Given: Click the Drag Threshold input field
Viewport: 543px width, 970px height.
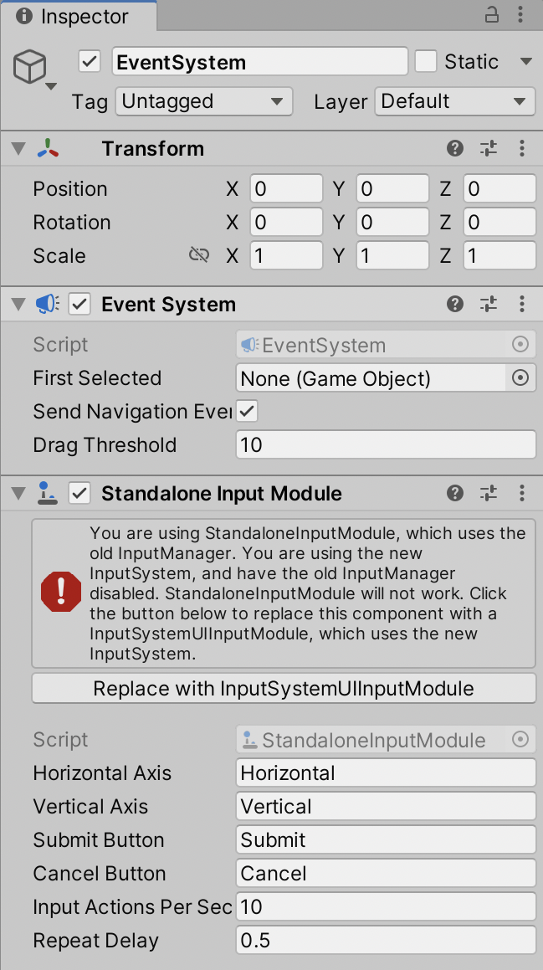Looking at the screenshot, I should tap(386, 445).
